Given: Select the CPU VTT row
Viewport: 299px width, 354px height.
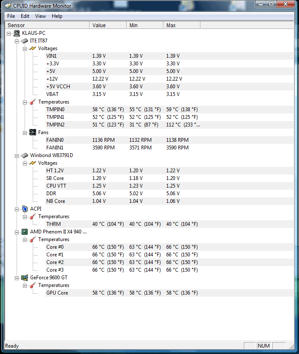Looking at the screenshot, I should [169, 186].
